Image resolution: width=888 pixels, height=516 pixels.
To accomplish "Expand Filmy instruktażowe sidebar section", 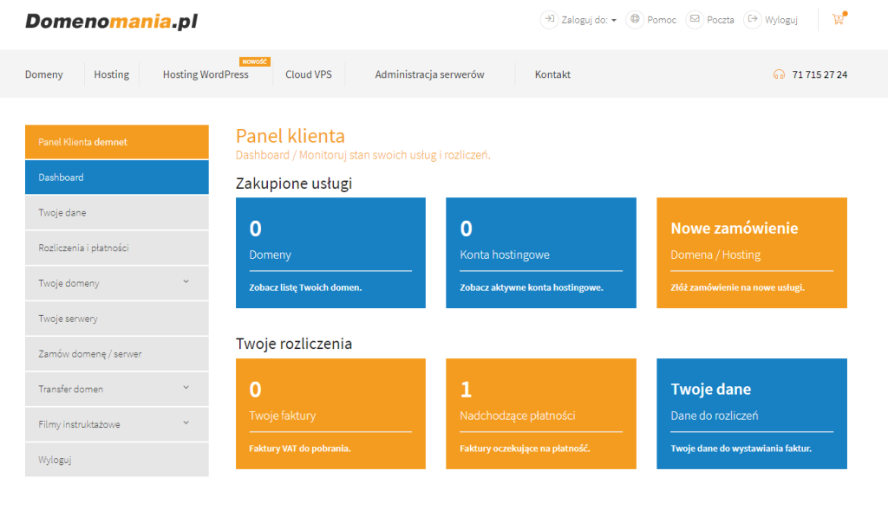I will point(186,422).
